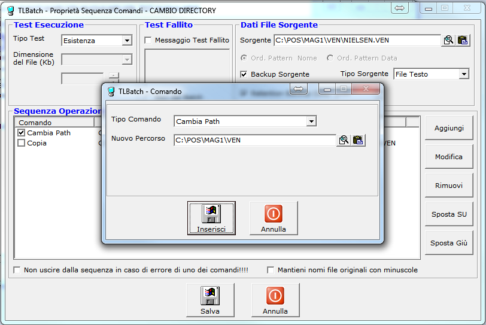Click the Sposta SU button

448,214
